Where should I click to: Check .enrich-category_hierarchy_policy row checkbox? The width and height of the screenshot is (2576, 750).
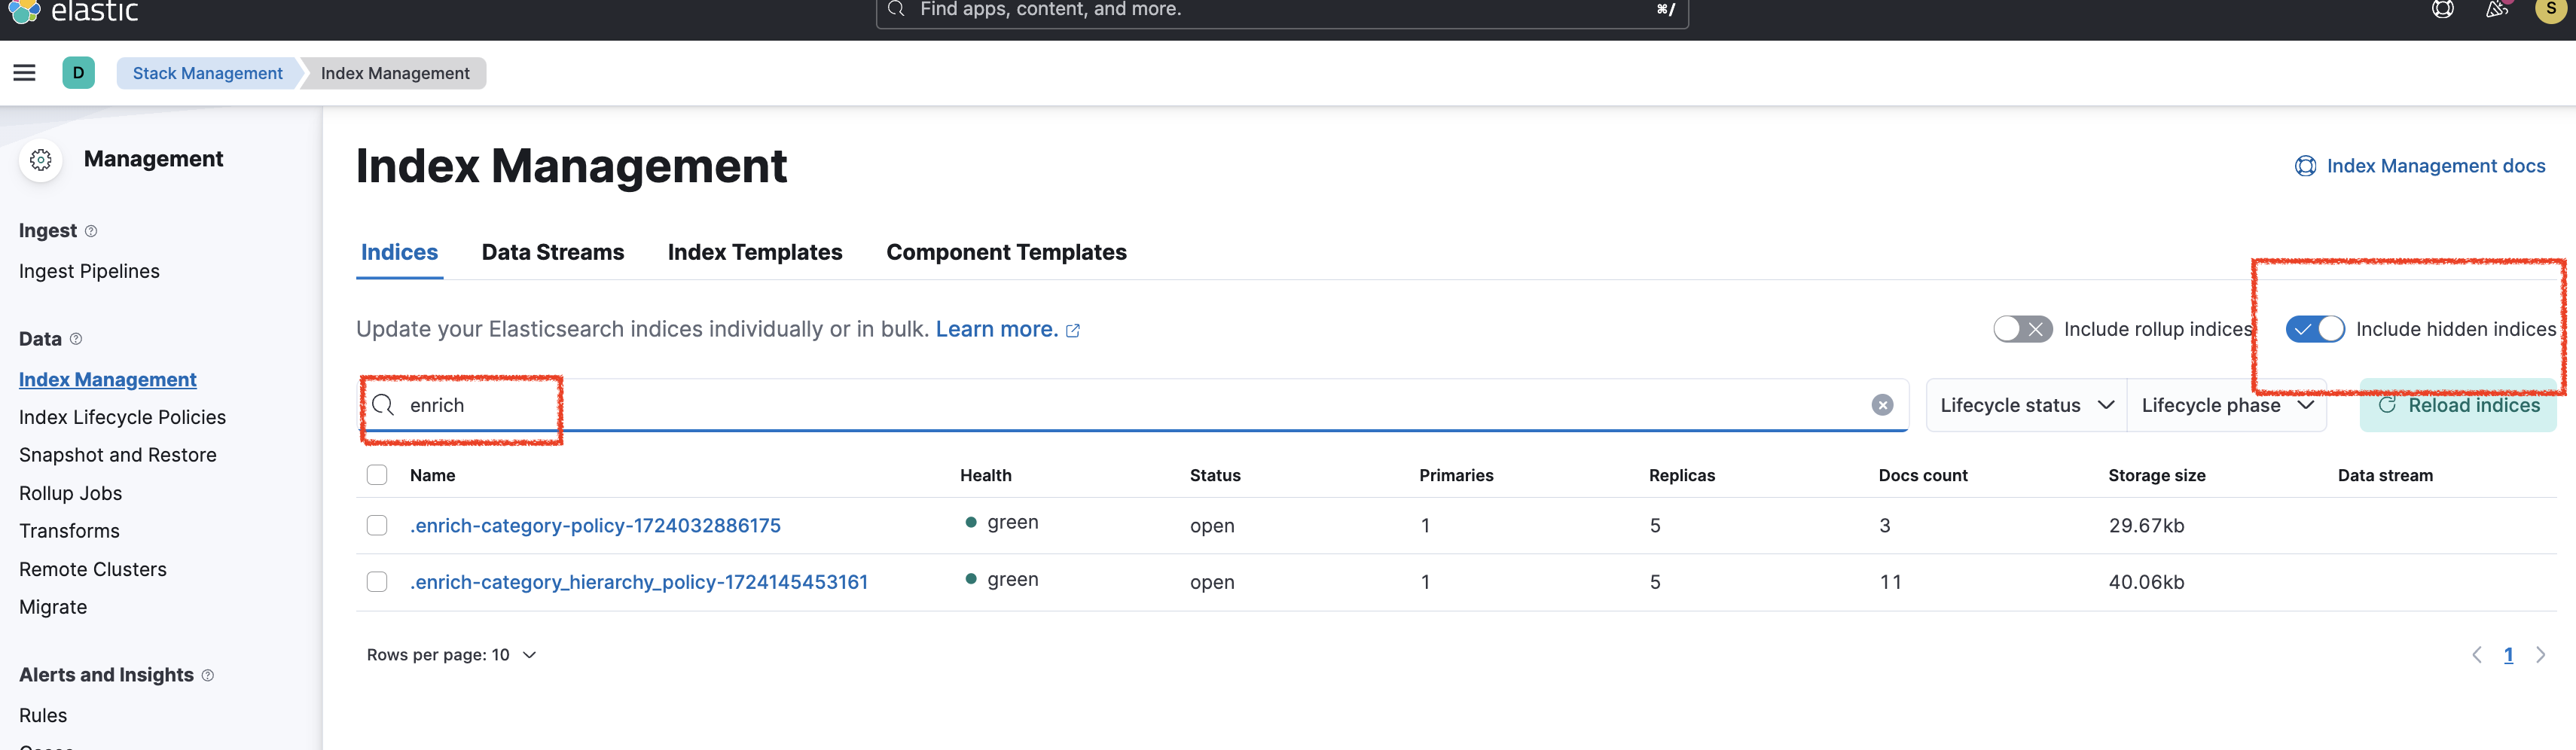point(377,582)
